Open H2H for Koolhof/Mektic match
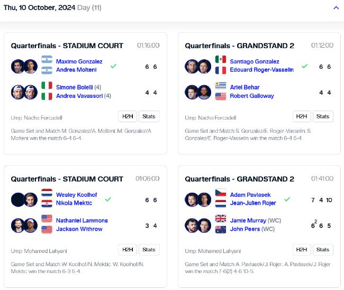Image resolution: width=344 pixels, height=290 pixels. click(128, 249)
